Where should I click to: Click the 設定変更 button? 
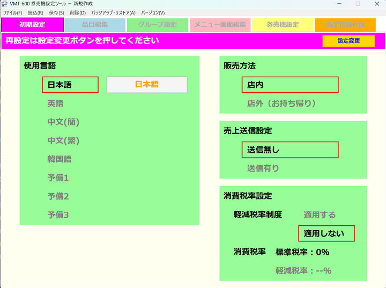[348, 41]
